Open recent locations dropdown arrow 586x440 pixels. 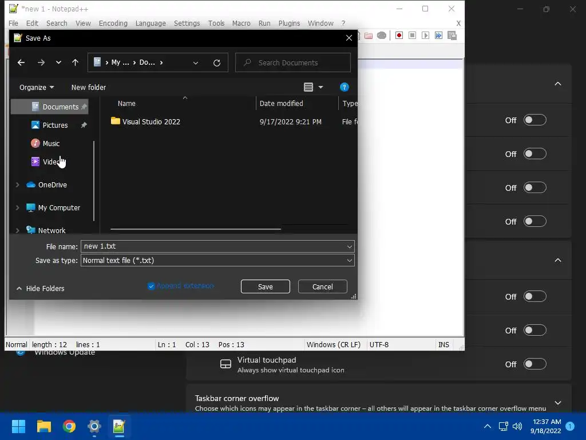pyautogui.click(x=58, y=62)
